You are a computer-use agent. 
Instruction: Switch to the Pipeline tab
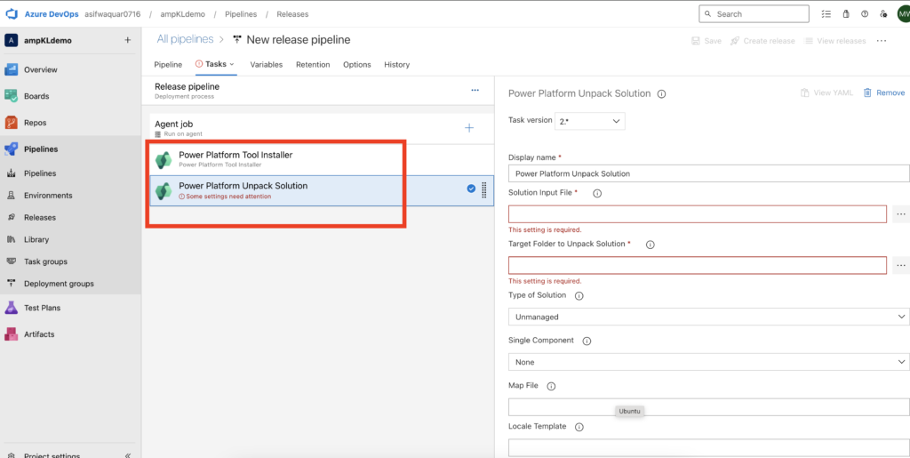tap(168, 64)
